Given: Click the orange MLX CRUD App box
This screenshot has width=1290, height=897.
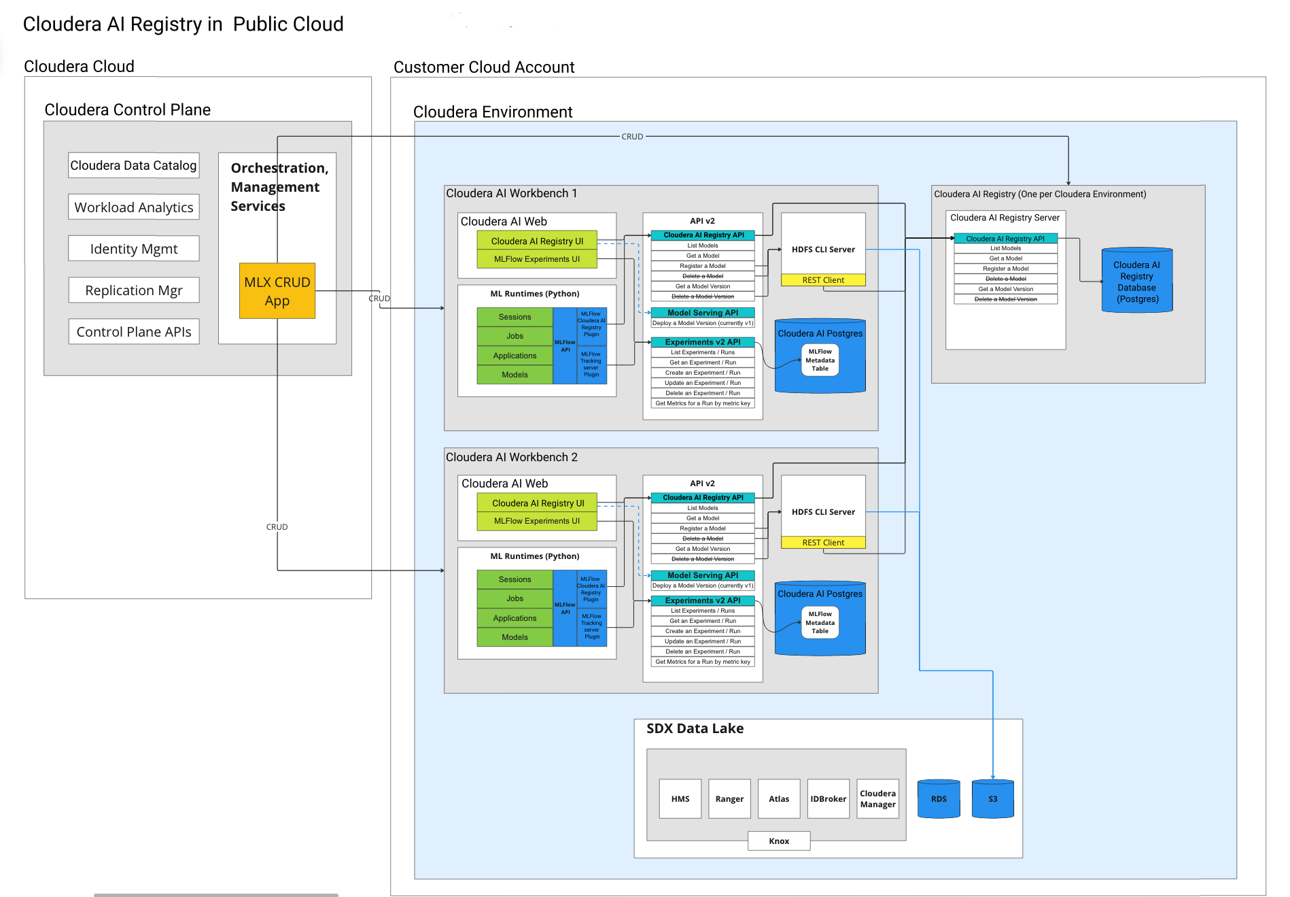Looking at the screenshot, I should click(x=277, y=291).
